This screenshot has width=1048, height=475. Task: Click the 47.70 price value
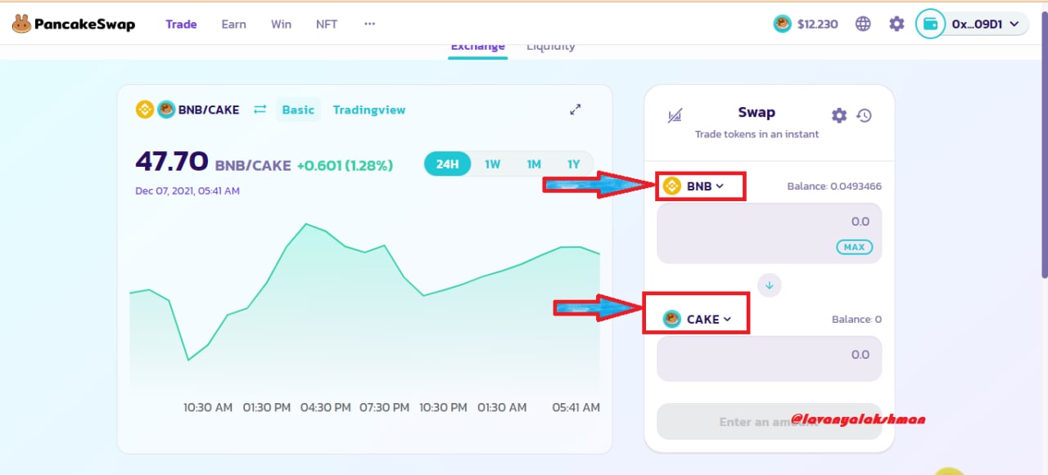(x=172, y=162)
